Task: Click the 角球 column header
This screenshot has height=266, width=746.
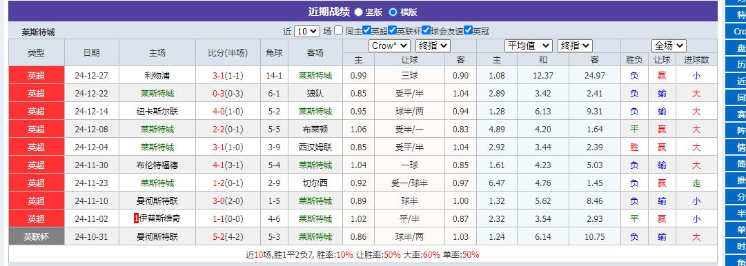Action: pyautogui.click(x=274, y=53)
